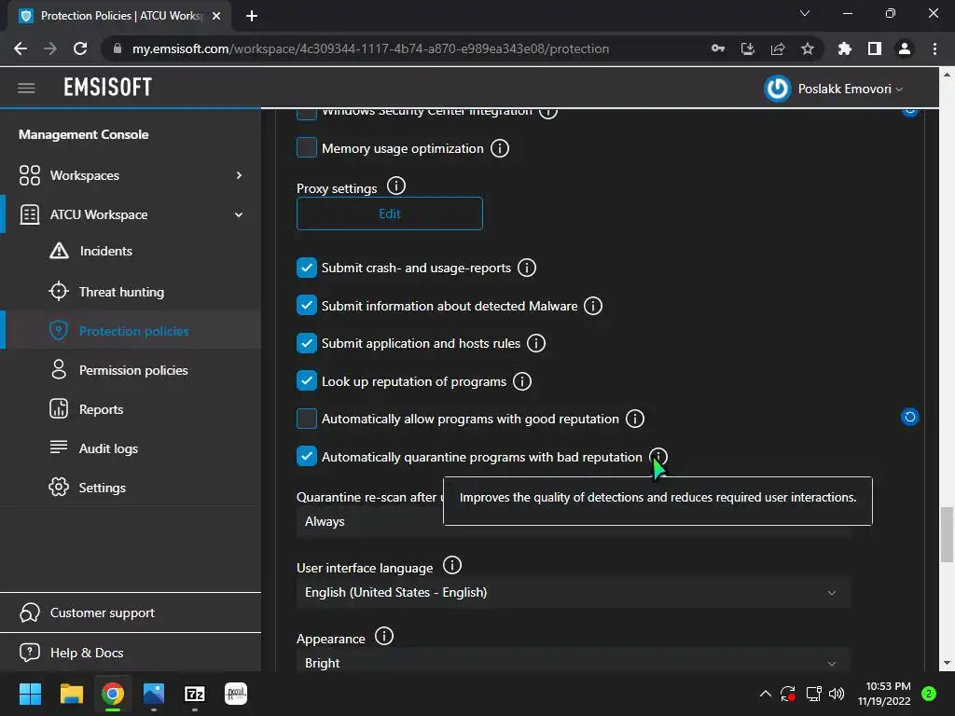Open the taskbar clock showing 10:53 PM
The height and width of the screenshot is (716, 955).
(x=885, y=694)
